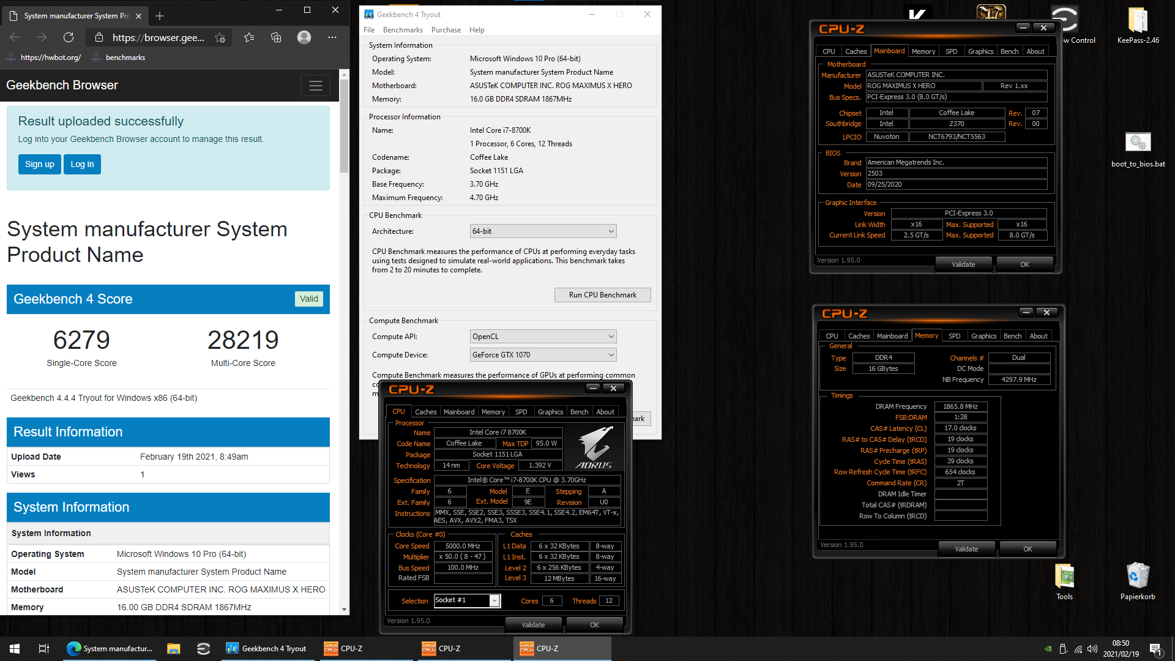This screenshot has width=1175, height=661.
Task: Click the volume icon in system tray
Action: (x=1092, y=649)
